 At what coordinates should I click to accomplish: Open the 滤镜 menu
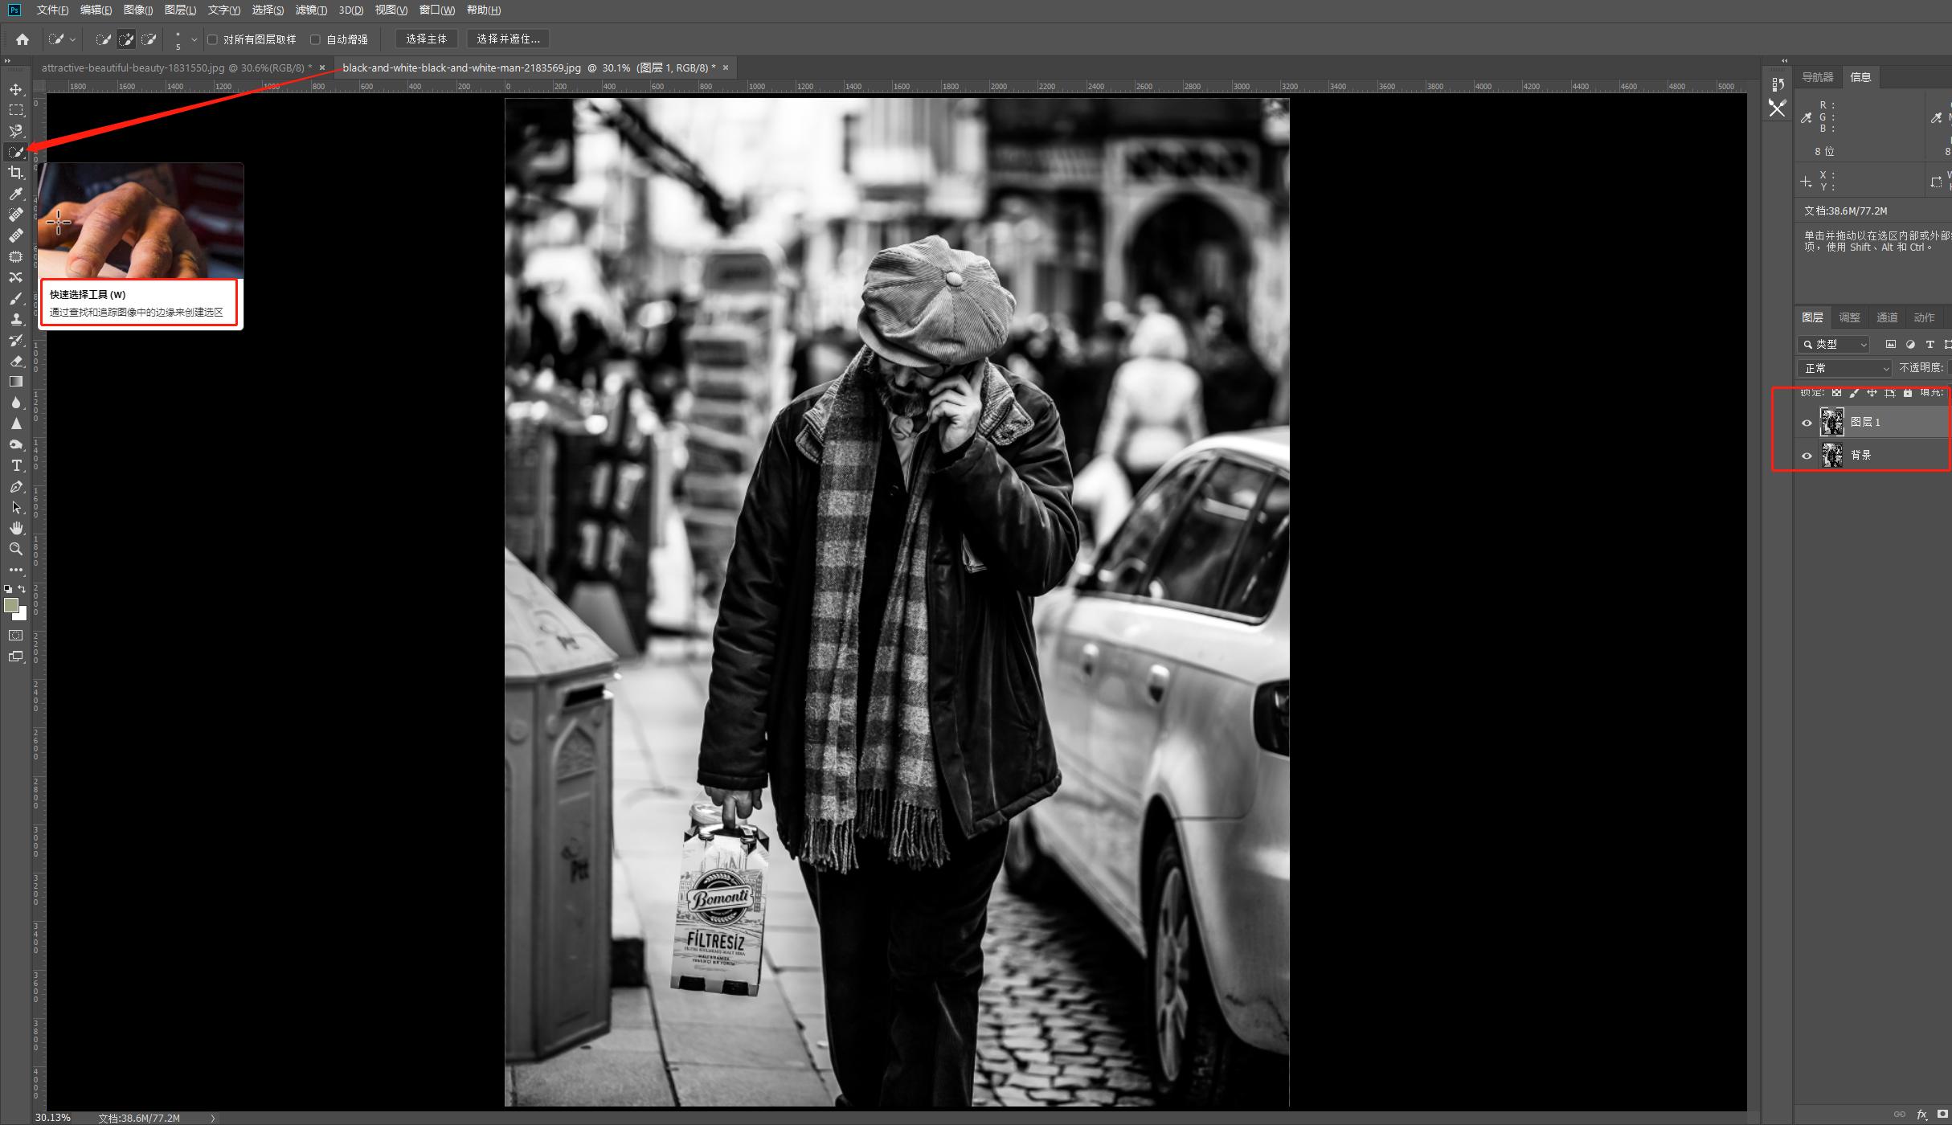click(x=310, y=10)
